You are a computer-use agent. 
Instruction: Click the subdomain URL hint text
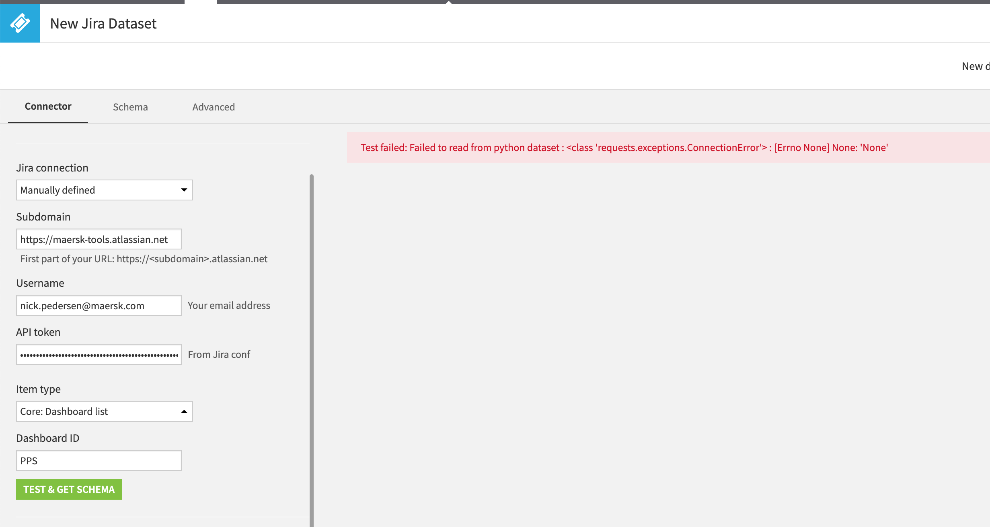point(144,259)
